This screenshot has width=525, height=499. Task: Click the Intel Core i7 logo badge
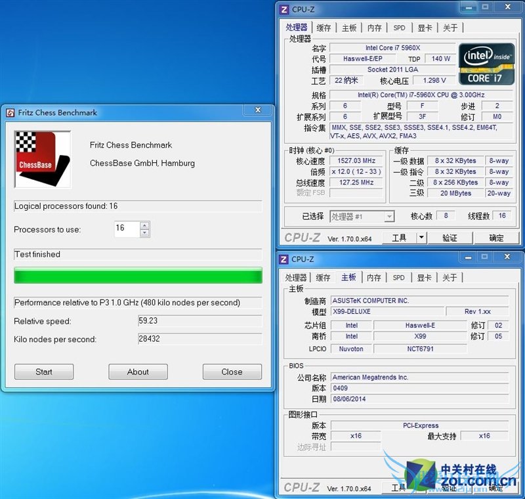(486, 64)
